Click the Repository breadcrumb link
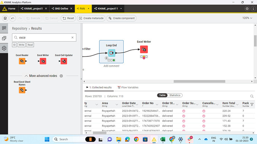 [19, 29]
